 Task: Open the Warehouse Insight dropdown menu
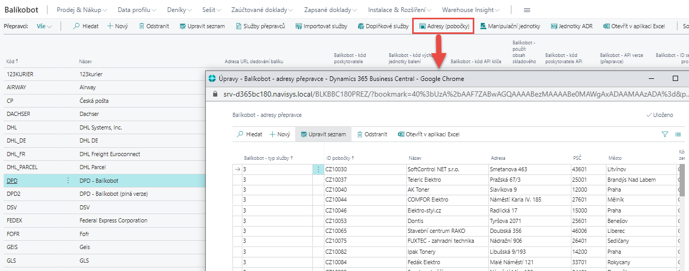click(471, 10)
